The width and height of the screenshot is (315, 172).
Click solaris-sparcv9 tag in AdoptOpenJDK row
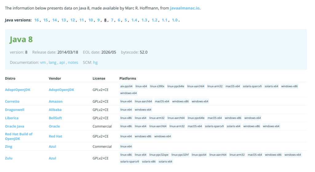(x=252, y=86)
